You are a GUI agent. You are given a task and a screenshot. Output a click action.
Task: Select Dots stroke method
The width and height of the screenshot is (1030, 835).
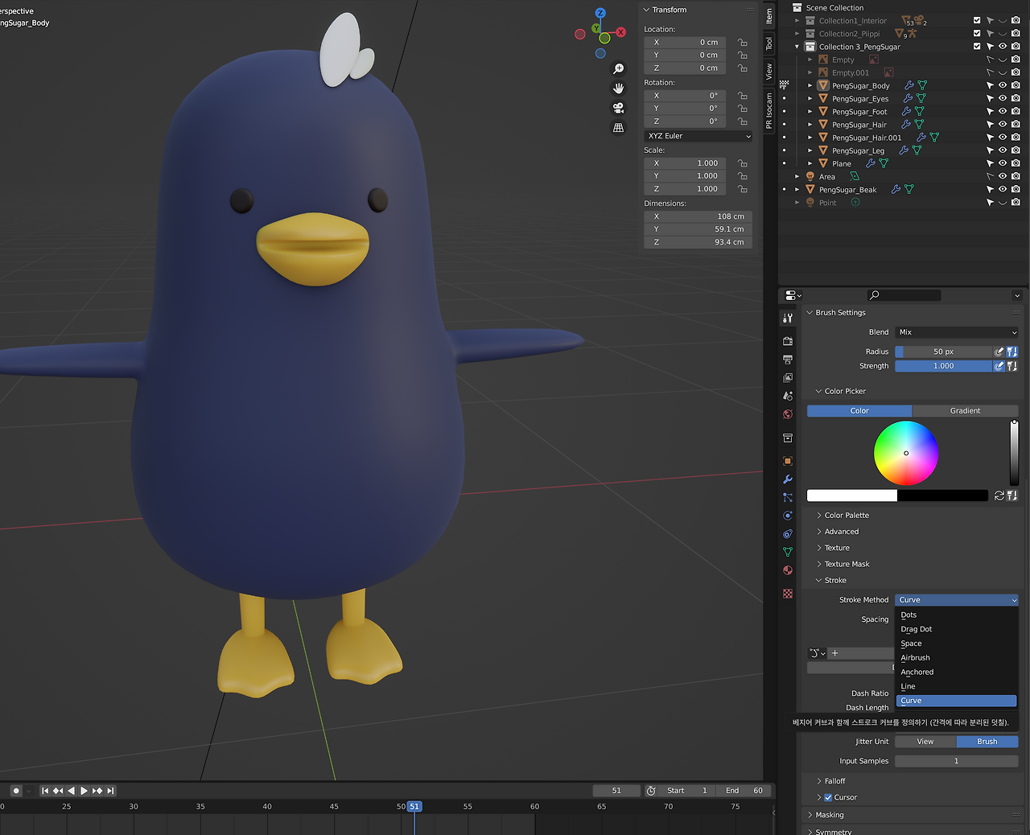point(957,615)
